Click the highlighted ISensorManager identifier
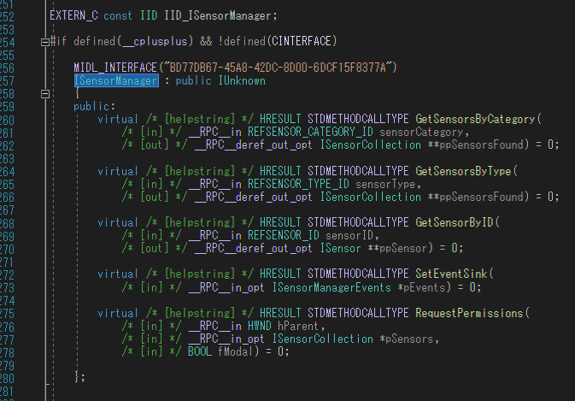The image size is (575, 401). click(116, 80)
